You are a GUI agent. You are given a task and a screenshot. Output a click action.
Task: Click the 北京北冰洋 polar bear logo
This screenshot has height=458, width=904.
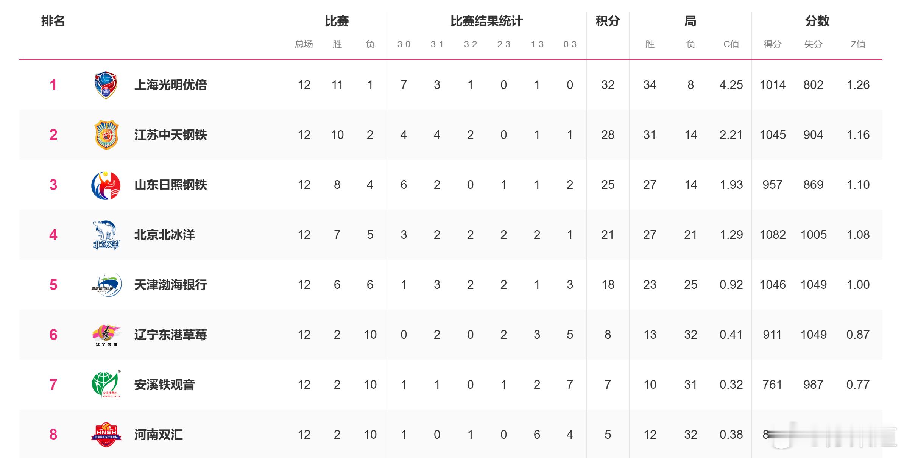[x=106, y=235]
